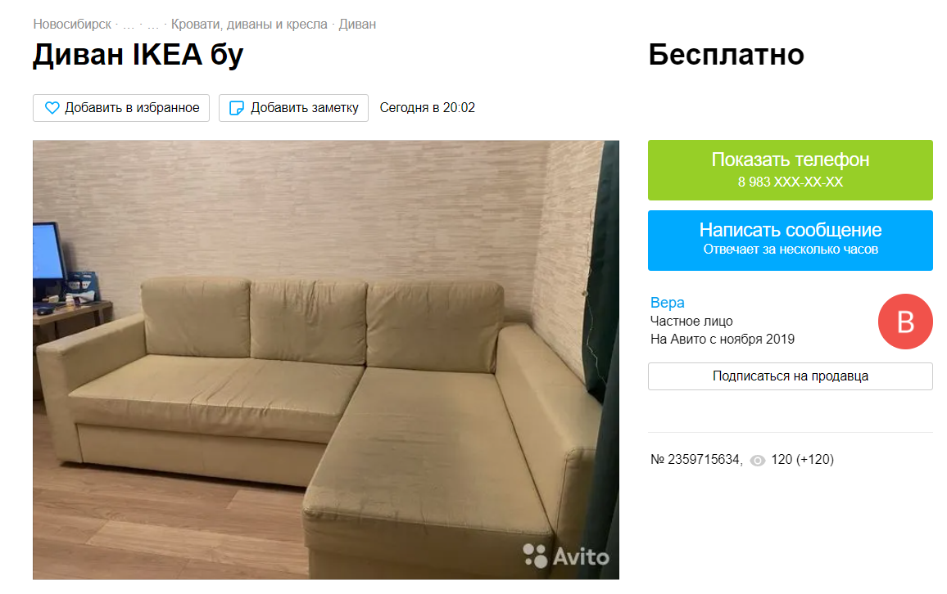Go to Новосибирск breadcrumb

pyautogui.click(x=72, y=25)
